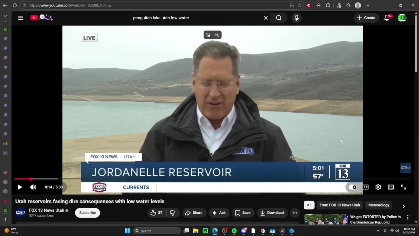Clear the search query with X

pos(266,18)
